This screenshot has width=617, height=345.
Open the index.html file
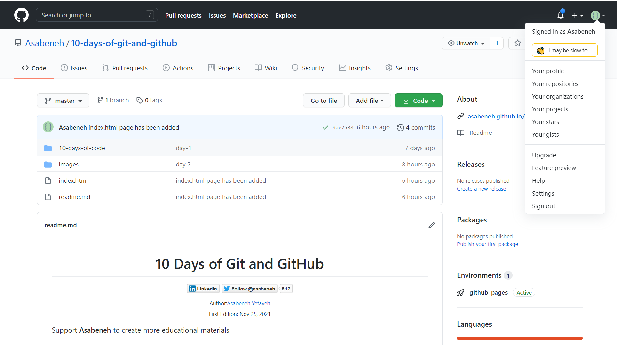(x=73, y=180)
